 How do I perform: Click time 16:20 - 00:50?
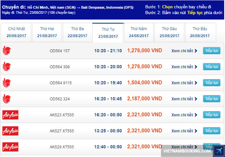pos(108,115)
